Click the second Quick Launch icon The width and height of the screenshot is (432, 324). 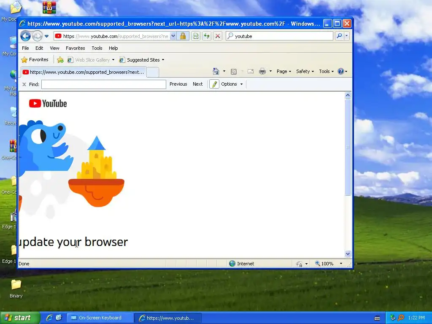tap(59, 318)
